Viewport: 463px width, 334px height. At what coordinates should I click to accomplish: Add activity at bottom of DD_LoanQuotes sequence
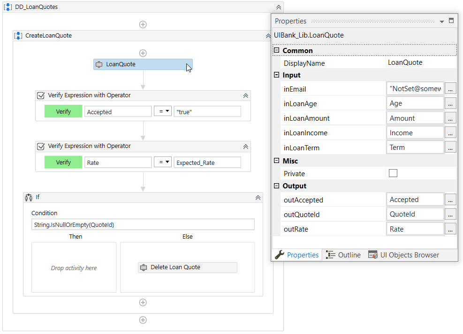(x=143, y=320)
